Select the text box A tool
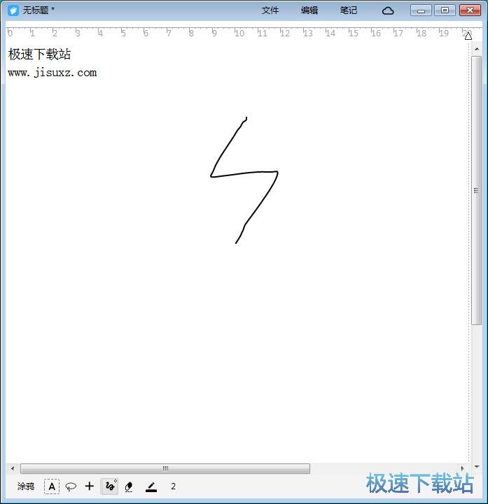 pos(52,487)
